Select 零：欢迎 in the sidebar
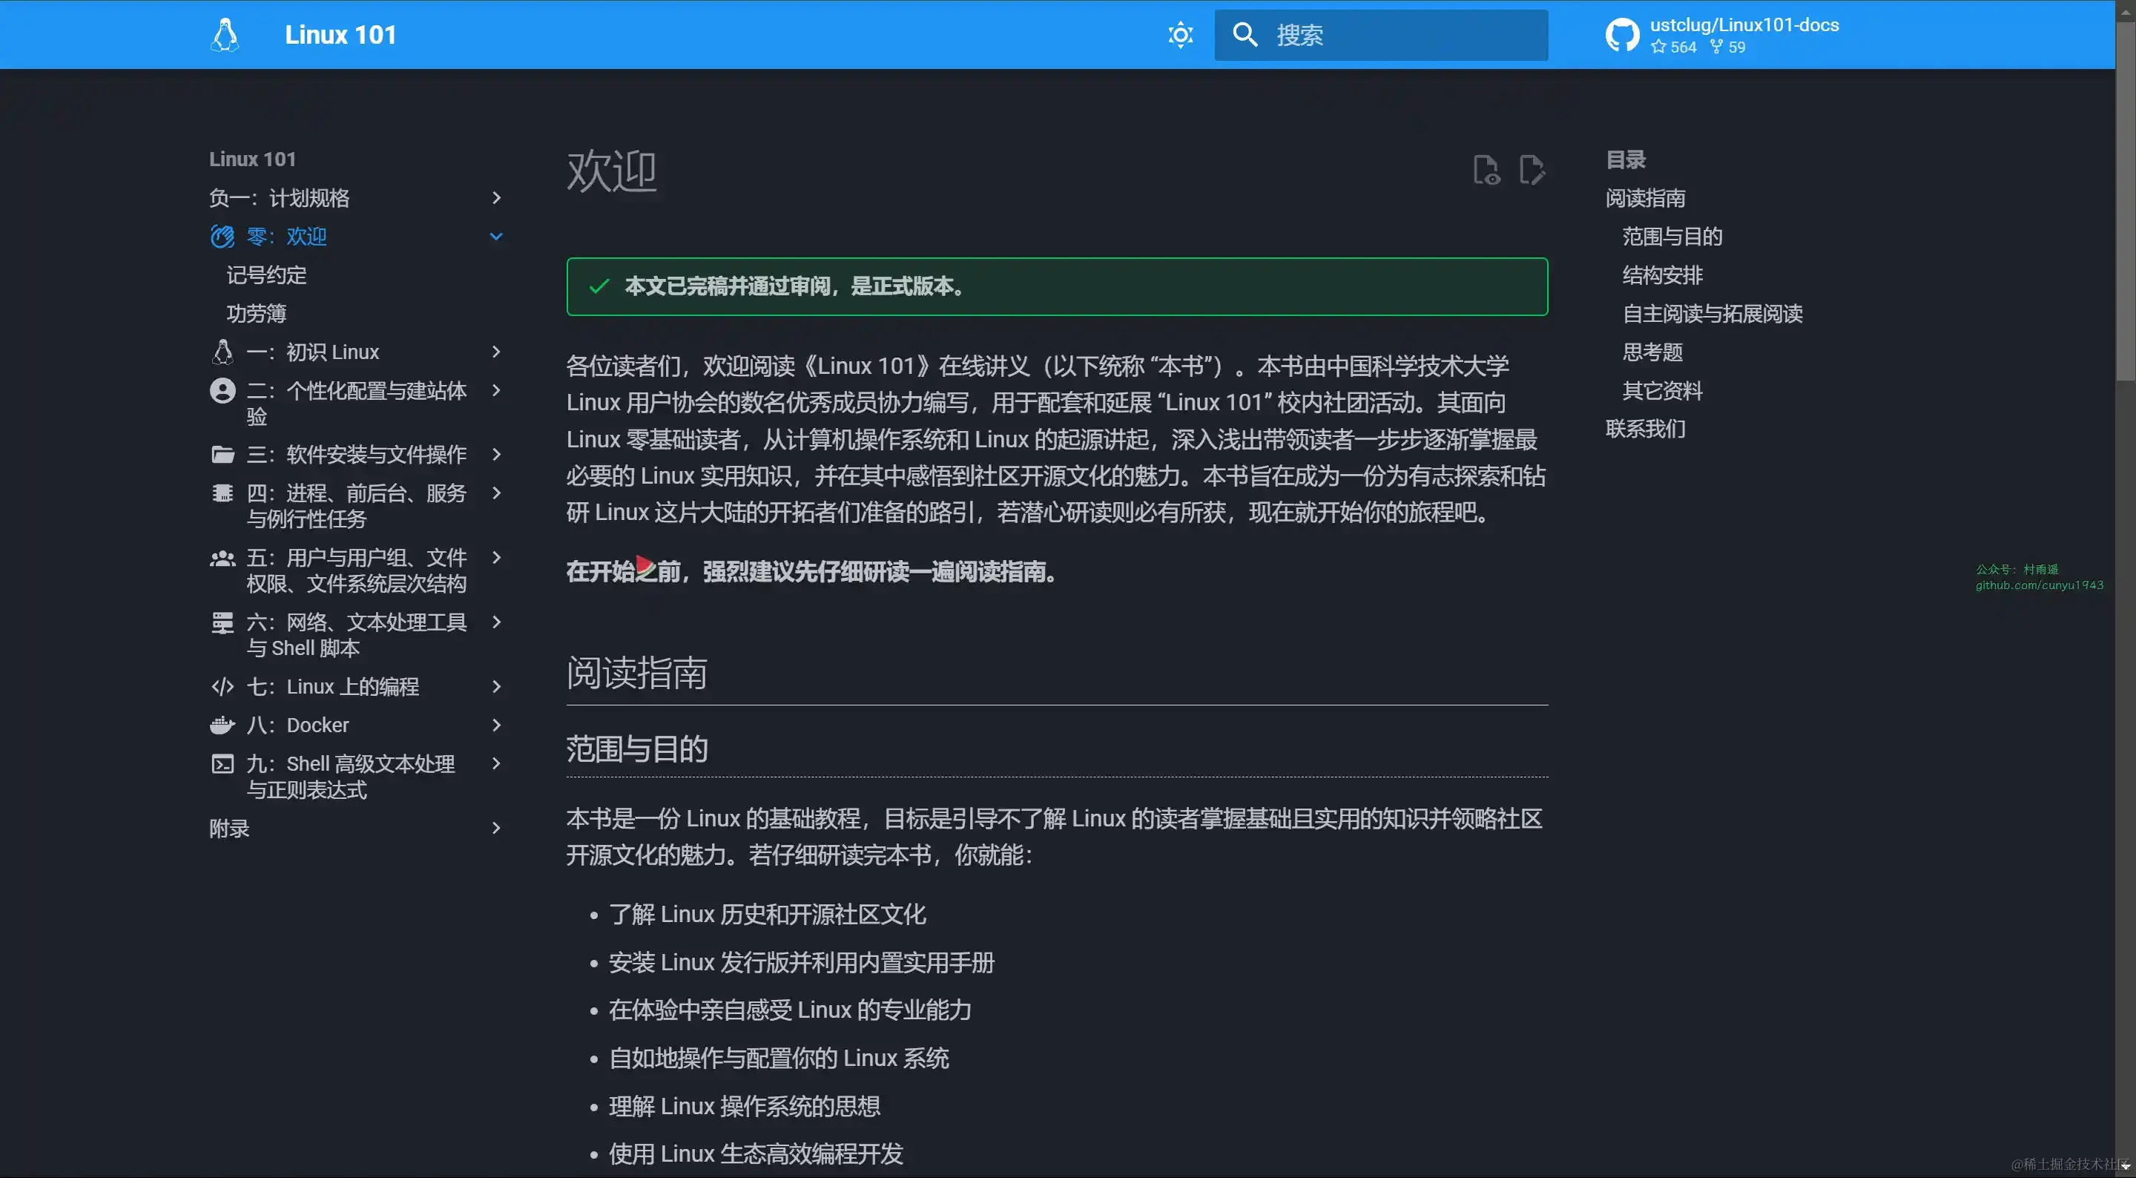 [286, 237]
